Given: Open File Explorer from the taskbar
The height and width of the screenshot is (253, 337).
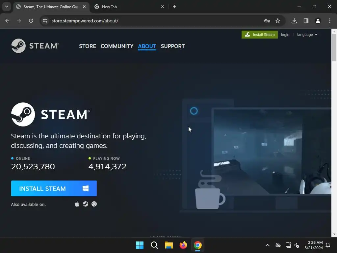Looking at the screenshot, I should (x=169, y=245).
